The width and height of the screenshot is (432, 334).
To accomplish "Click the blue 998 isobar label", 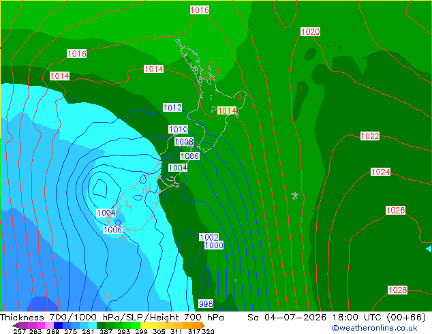I will click(206, 304).
